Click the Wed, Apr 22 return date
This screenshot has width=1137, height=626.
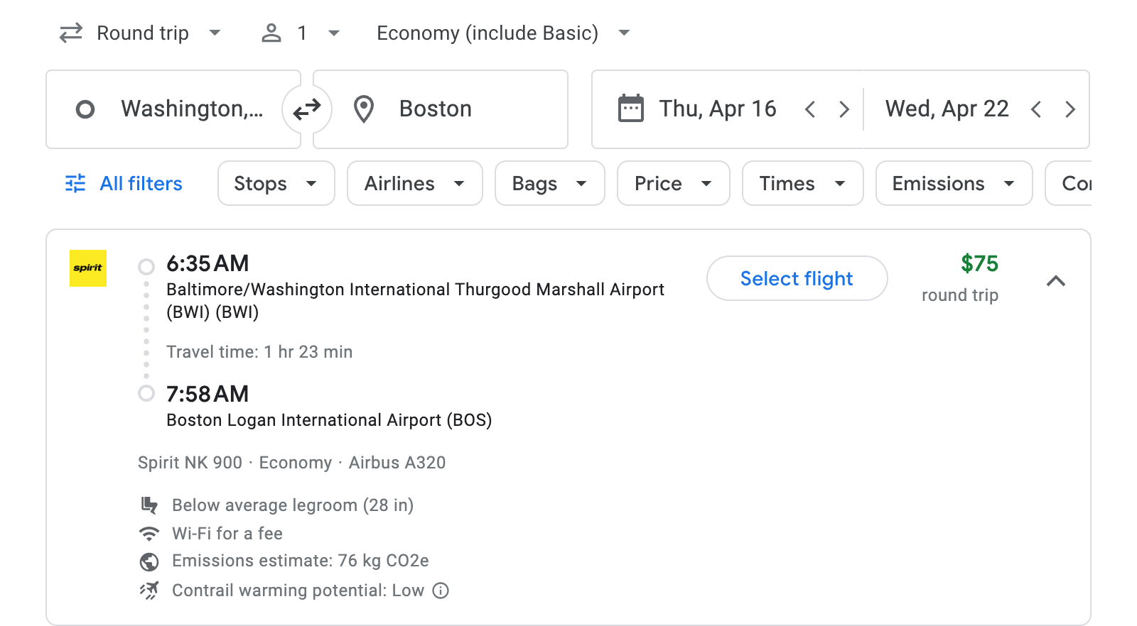tap(947, 109)
